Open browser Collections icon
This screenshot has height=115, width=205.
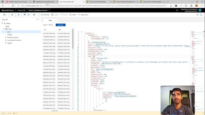click(x=191, y=6)
